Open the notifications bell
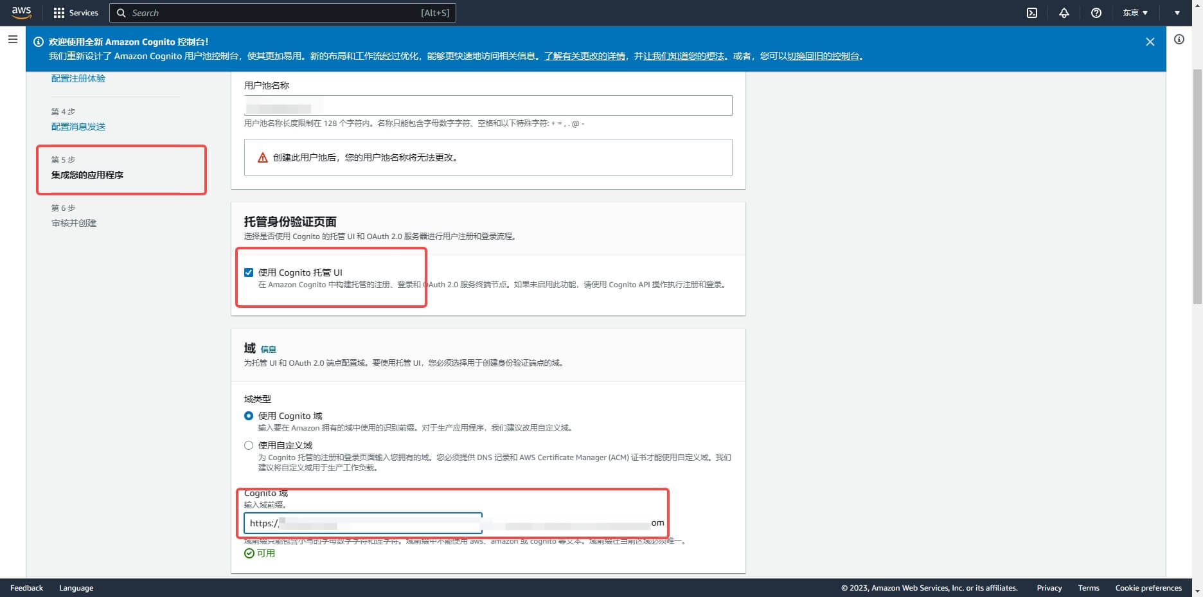 (x=1064, y=13)
